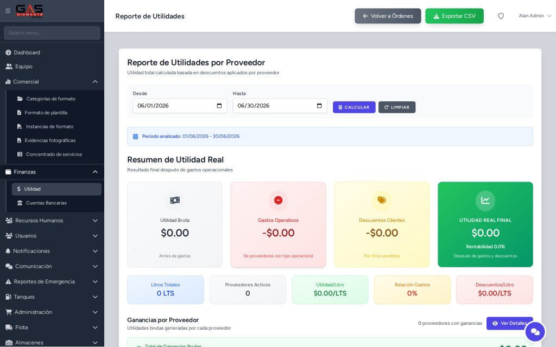Viewport: 556px width, 347px height.
Task: Click the Concentrado de servicios table icon
Action: coord(20,155)
